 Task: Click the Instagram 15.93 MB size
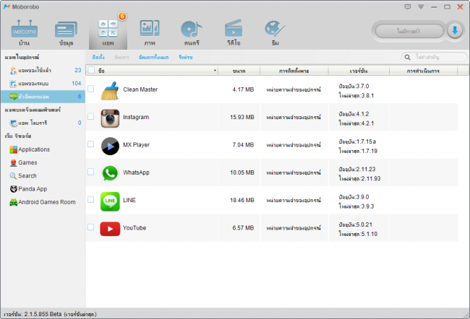point(242,117)
